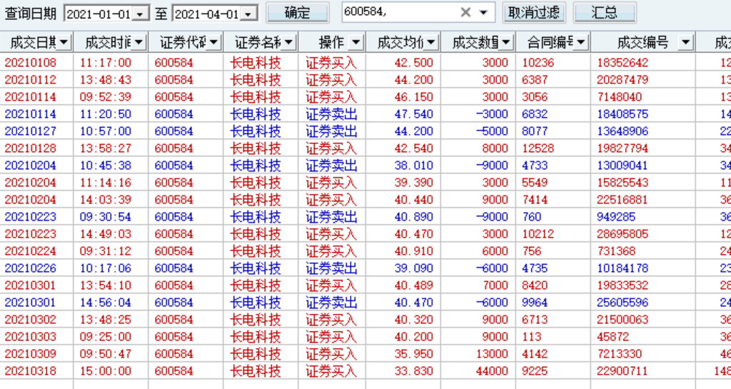Select time cell 14:56:04
Screen dimensions: 731x389
tap(106, 303)
